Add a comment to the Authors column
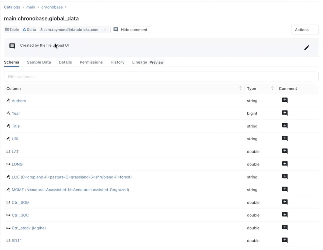 pyautogui.click(x=285, y=100)
